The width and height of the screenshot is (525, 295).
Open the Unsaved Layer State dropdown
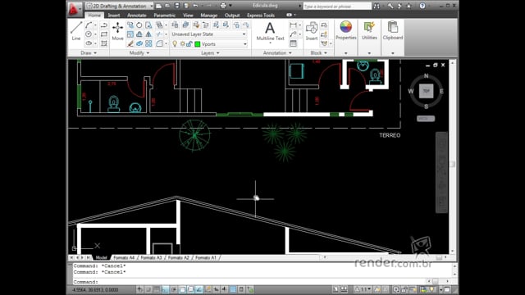pyautogui.click(x=209, y=34)
